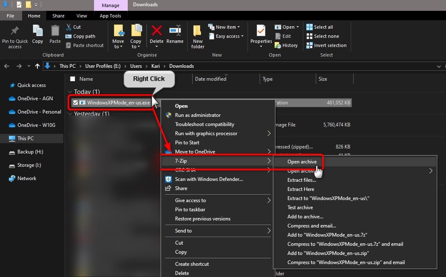Open the New item dropdown
The width and height of the screenshot is (446, 277).
click(225, 27)
